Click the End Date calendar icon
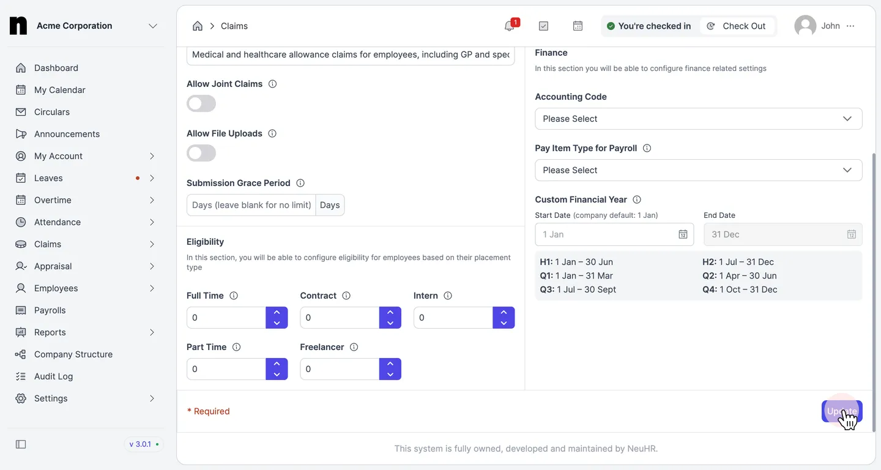The height and width of the screenshot is (470, 881). (x=852, y=234)
